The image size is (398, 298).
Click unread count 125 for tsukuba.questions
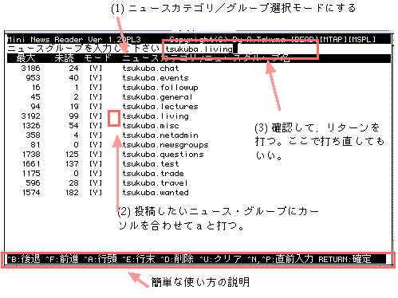[72, 155]
